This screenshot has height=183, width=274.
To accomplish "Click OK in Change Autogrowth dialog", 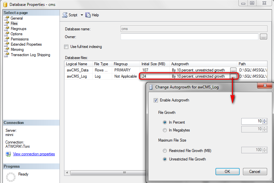I will [x=227, y=172].
